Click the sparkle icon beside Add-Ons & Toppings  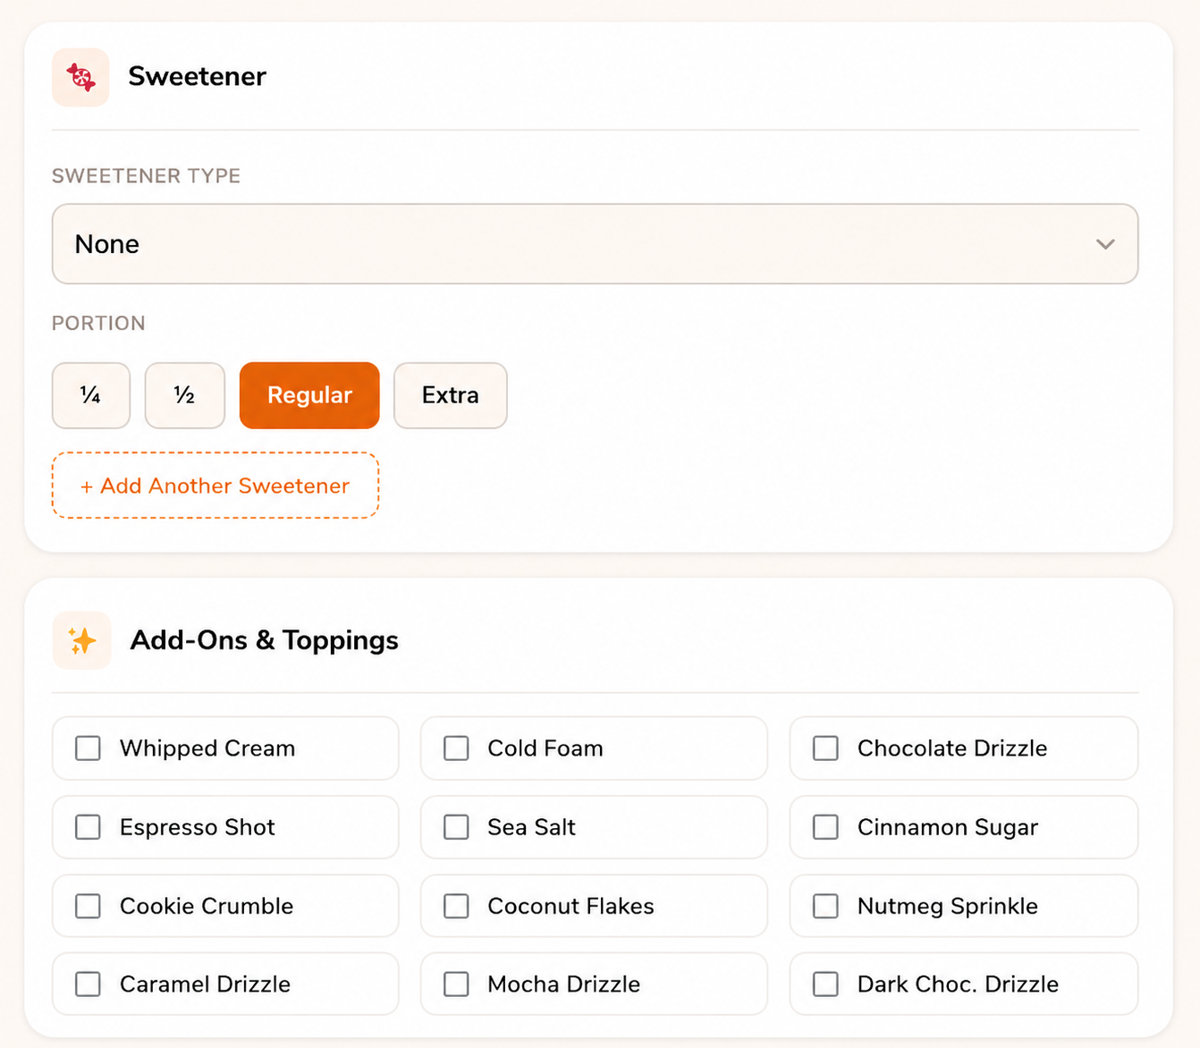[x=81, y=640]
